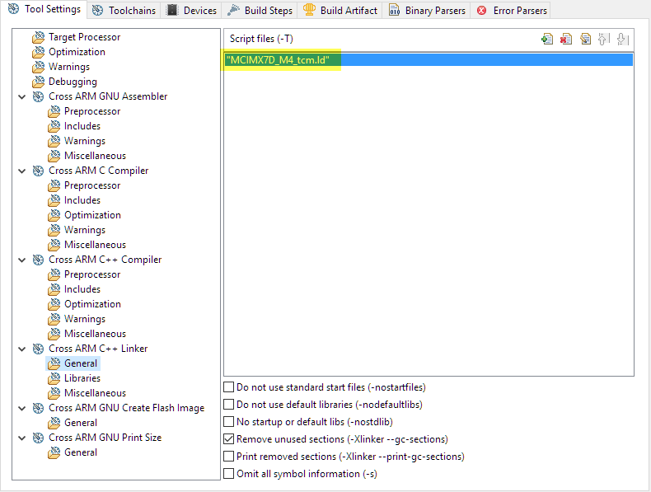Uncheck Remove unused sections option
This screenshot has height=492, width=651.
pos(229,439)
